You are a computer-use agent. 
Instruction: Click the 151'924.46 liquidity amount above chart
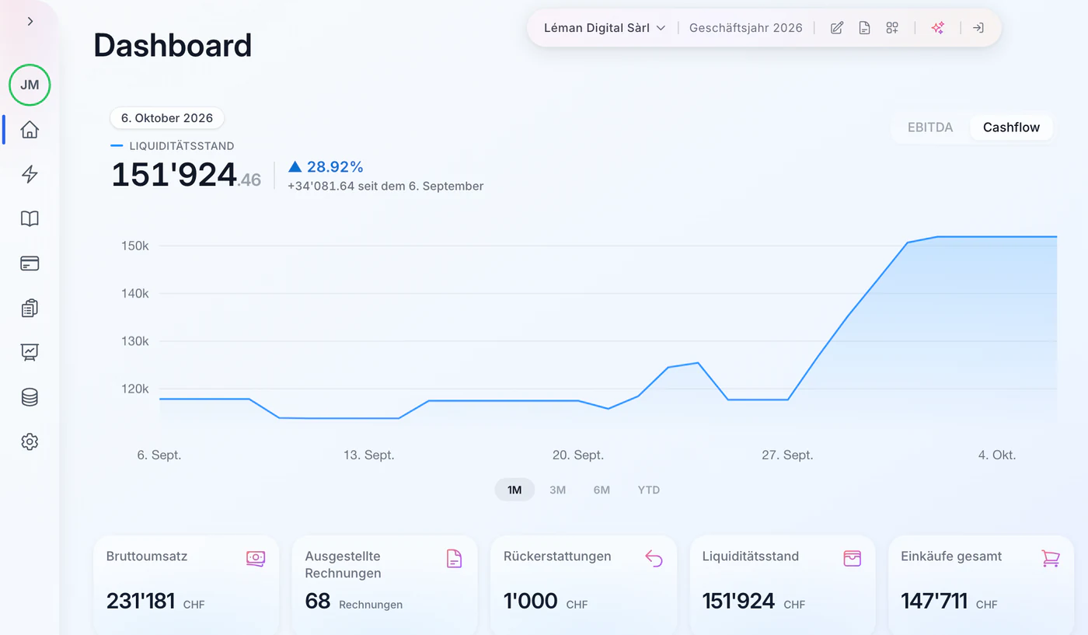point(187,174)
